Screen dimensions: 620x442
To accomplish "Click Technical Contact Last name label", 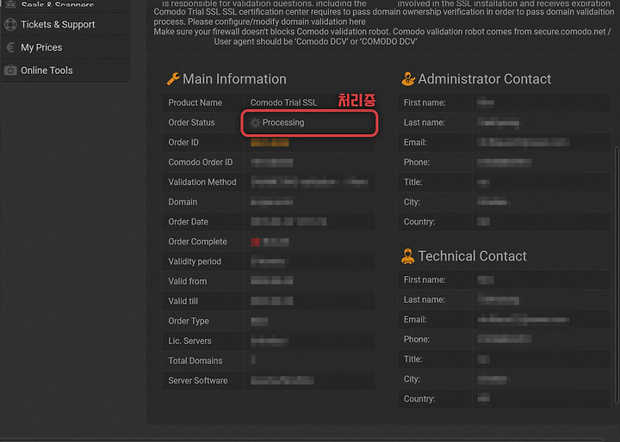I will pos(425,300).
